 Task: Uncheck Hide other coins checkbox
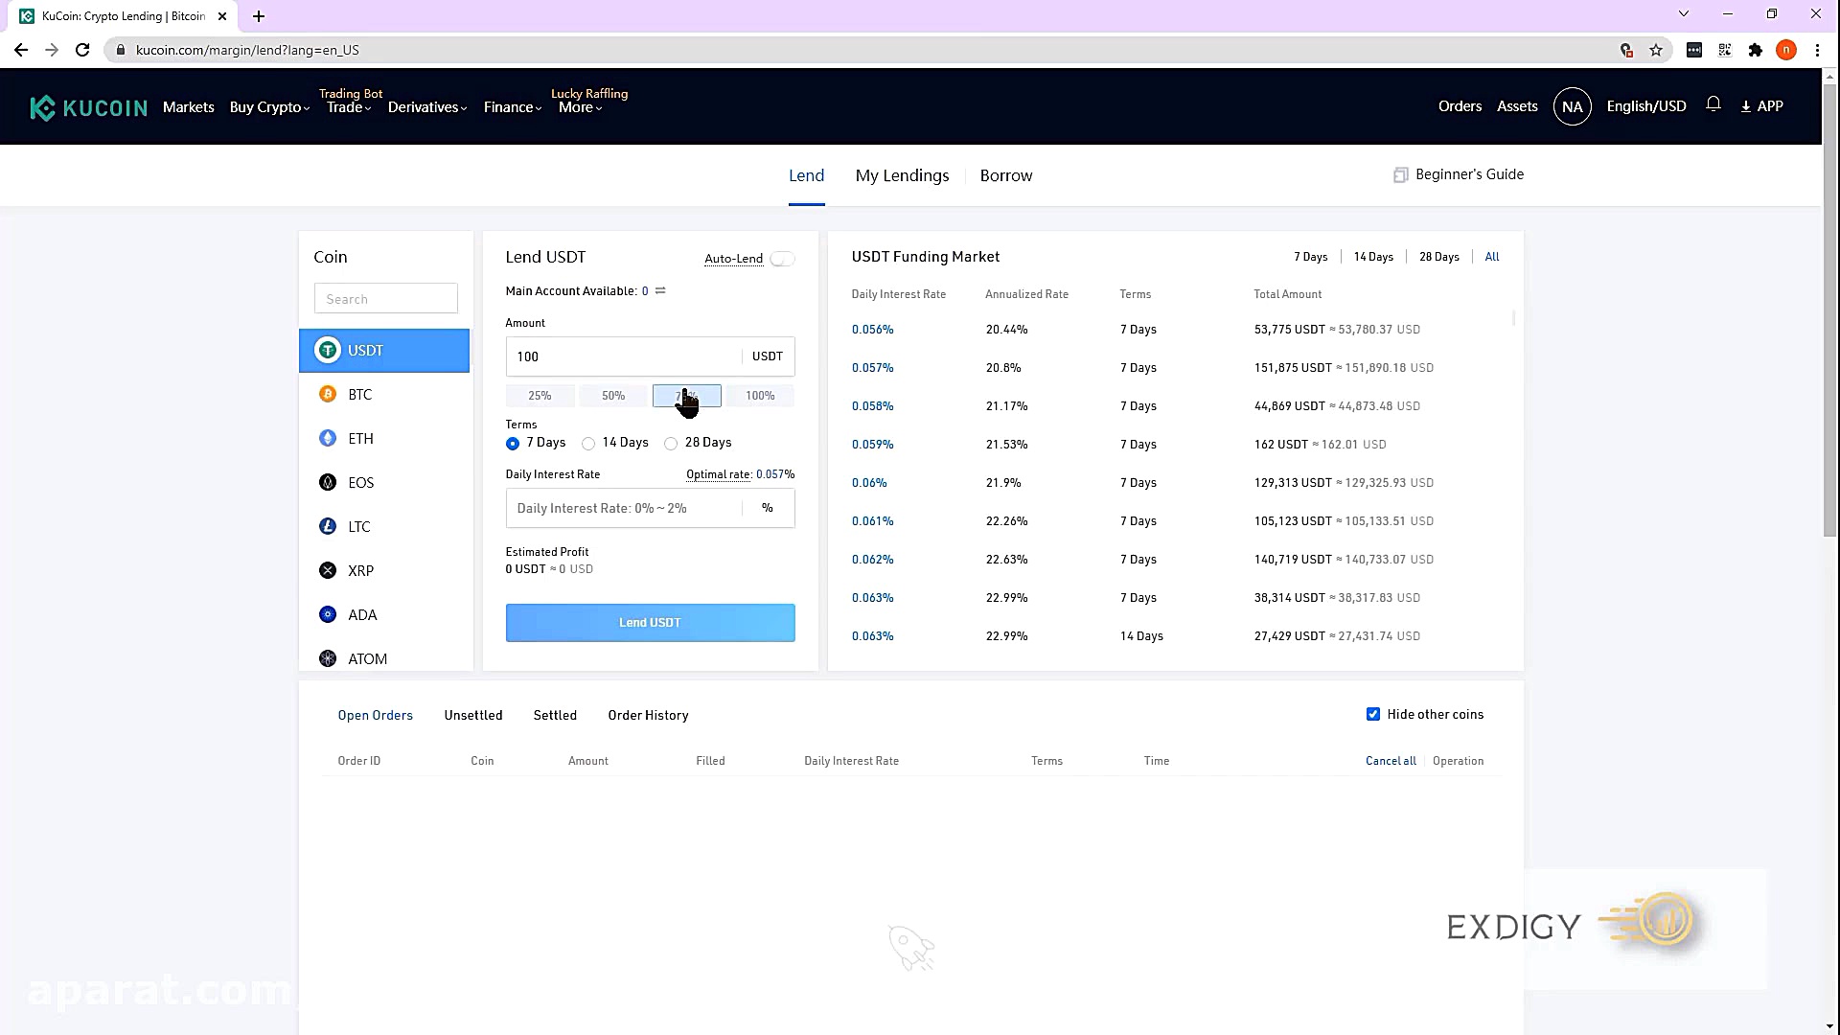coord(1373,714)
